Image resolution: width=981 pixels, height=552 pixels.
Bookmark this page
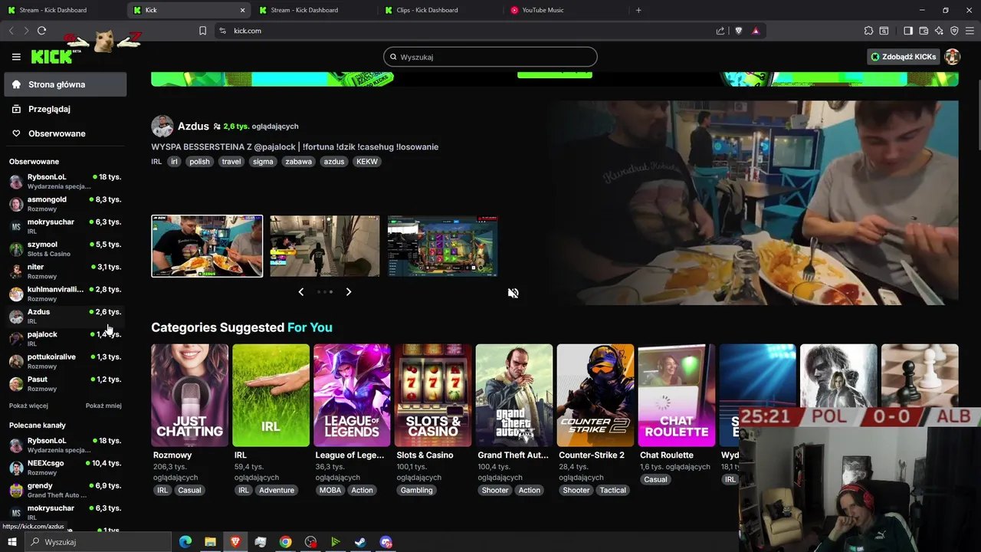202,31
